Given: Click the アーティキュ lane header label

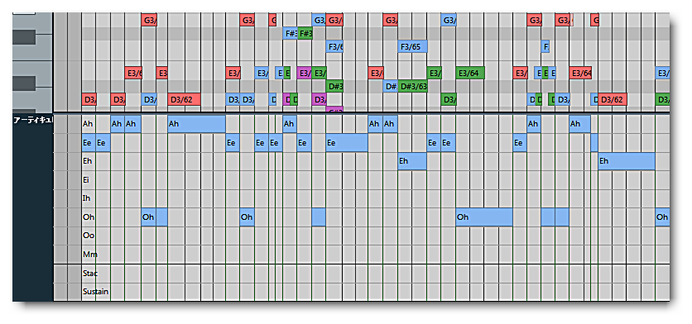Looking at the screenshot, I should coord(33,120).
